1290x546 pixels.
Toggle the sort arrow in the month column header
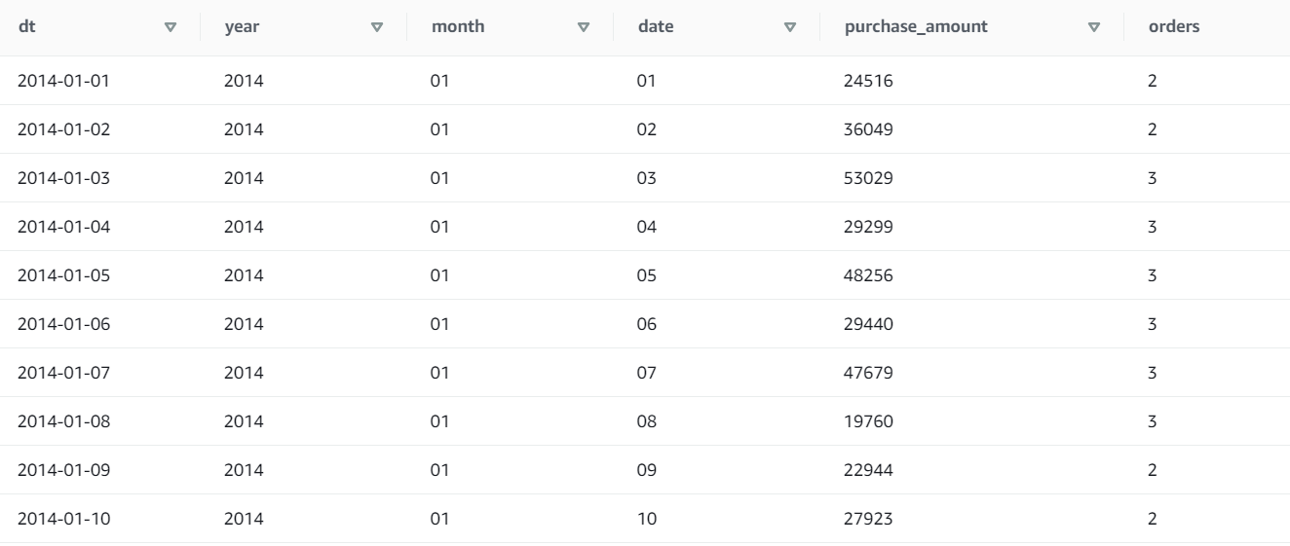(585, 27)
